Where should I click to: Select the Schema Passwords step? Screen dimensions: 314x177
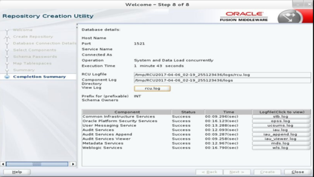(x=35, y=56)
